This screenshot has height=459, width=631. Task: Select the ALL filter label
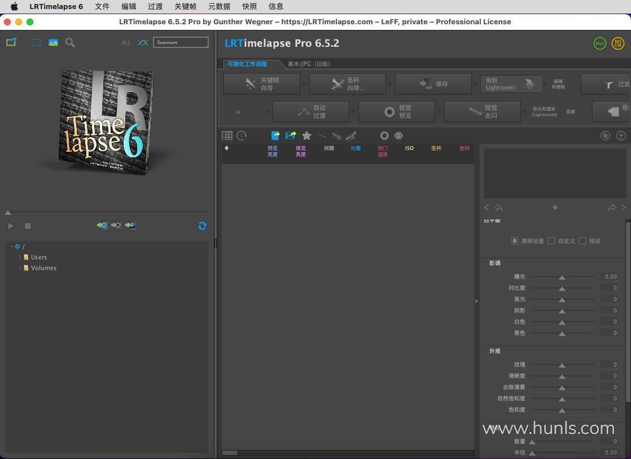[126, 43]
